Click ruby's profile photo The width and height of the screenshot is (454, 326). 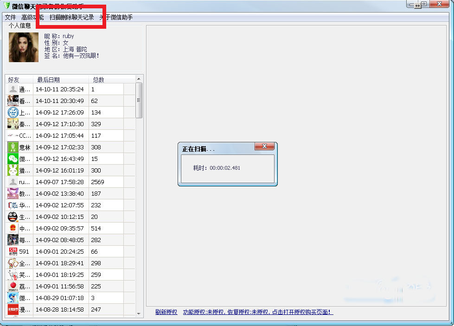[24, 47]
